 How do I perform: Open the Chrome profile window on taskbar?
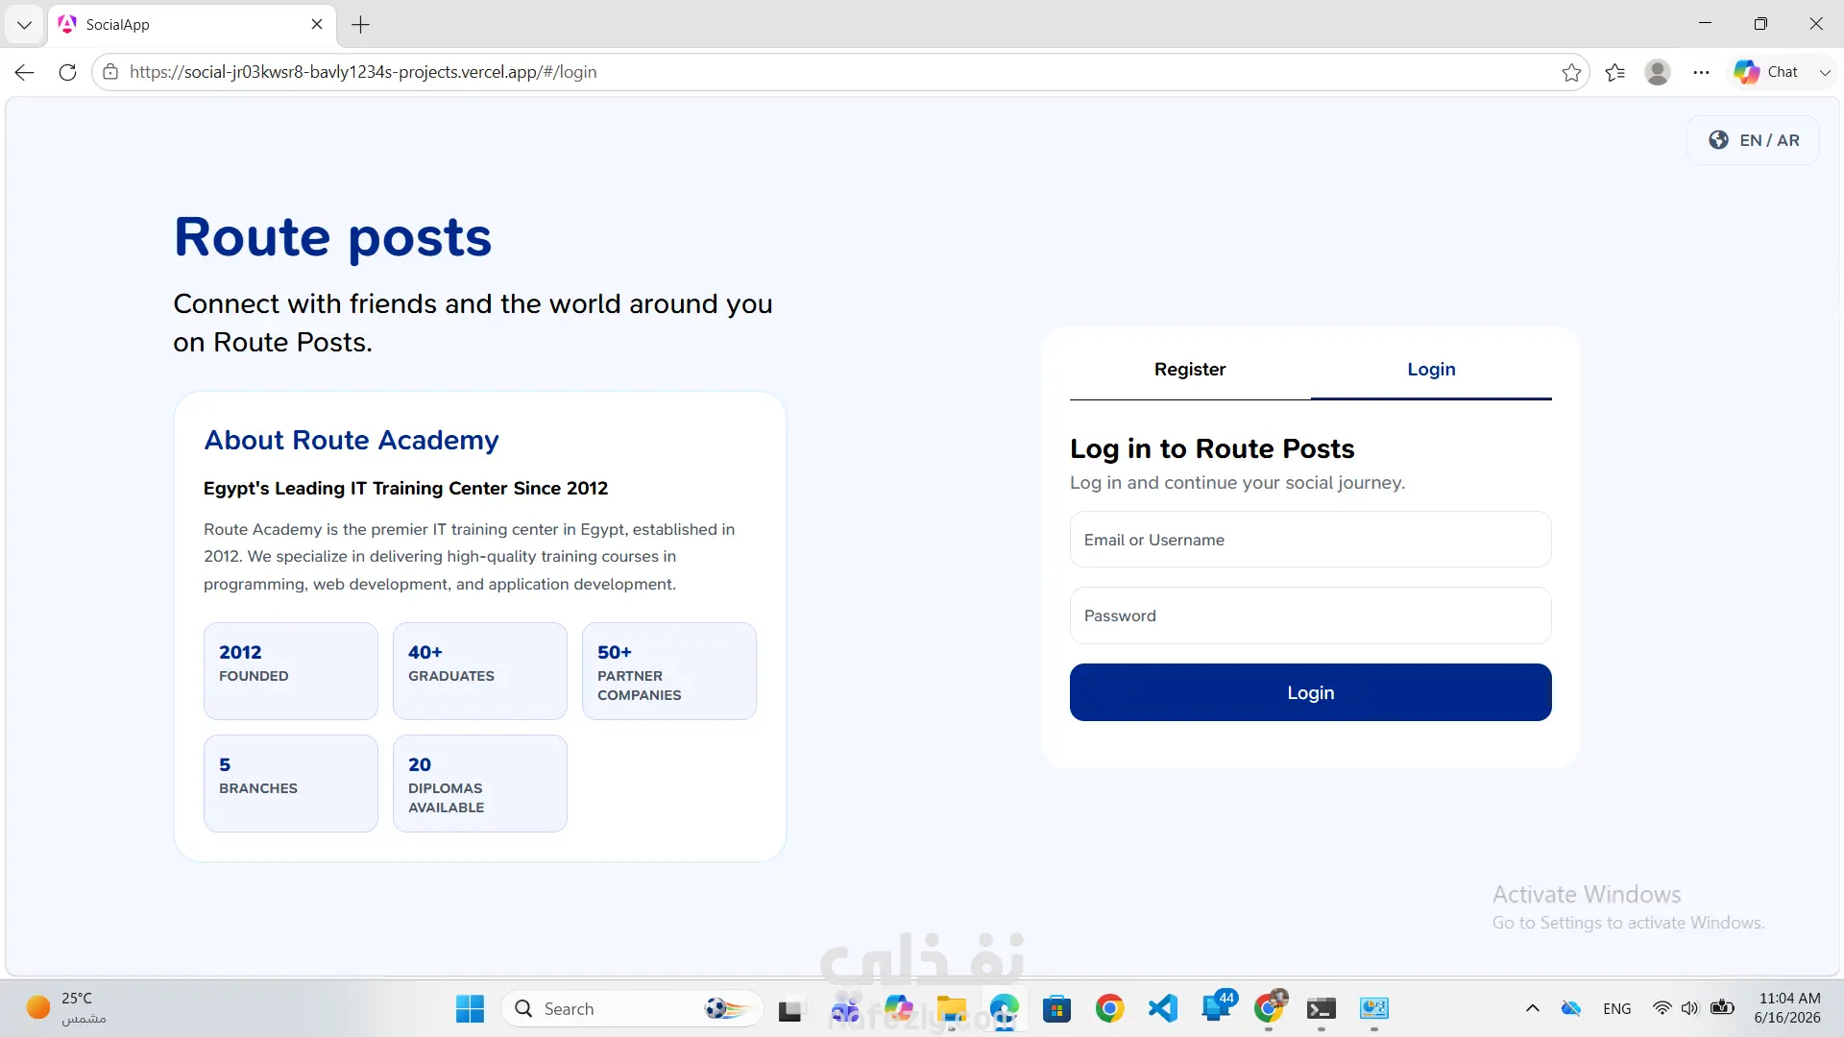tap(1270, 1006)
